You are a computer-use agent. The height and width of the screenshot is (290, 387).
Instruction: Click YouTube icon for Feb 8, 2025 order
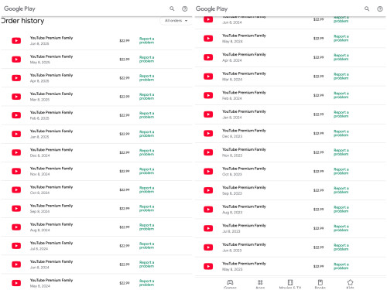(16, 115)
